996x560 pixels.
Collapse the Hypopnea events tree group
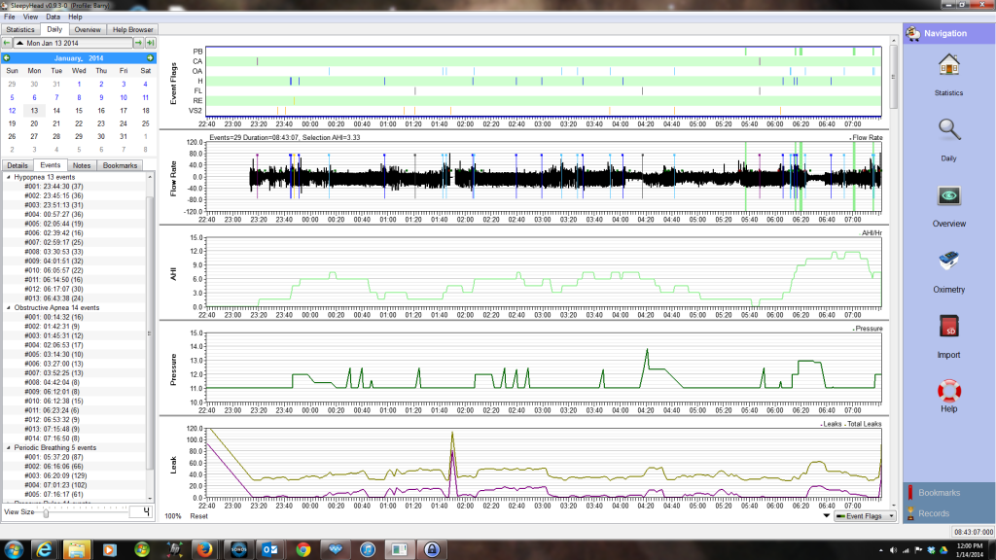click(x=10, y=177)
